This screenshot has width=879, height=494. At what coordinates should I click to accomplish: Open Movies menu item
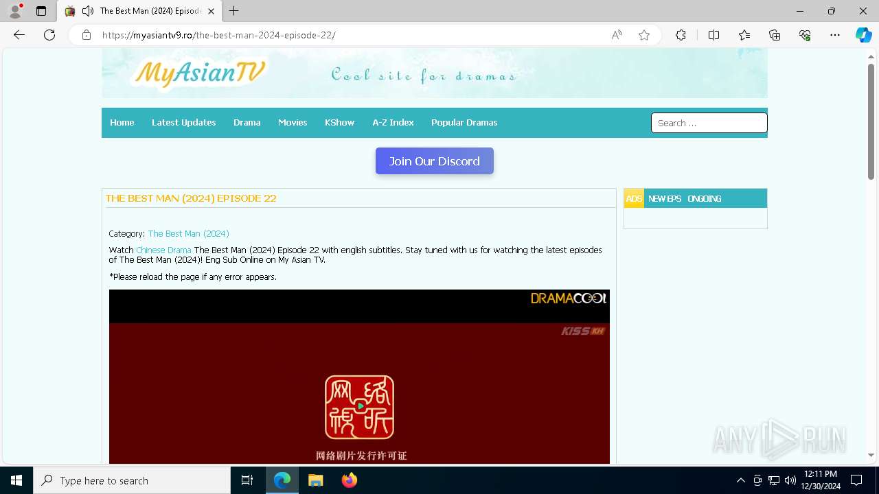pos(293,122)
